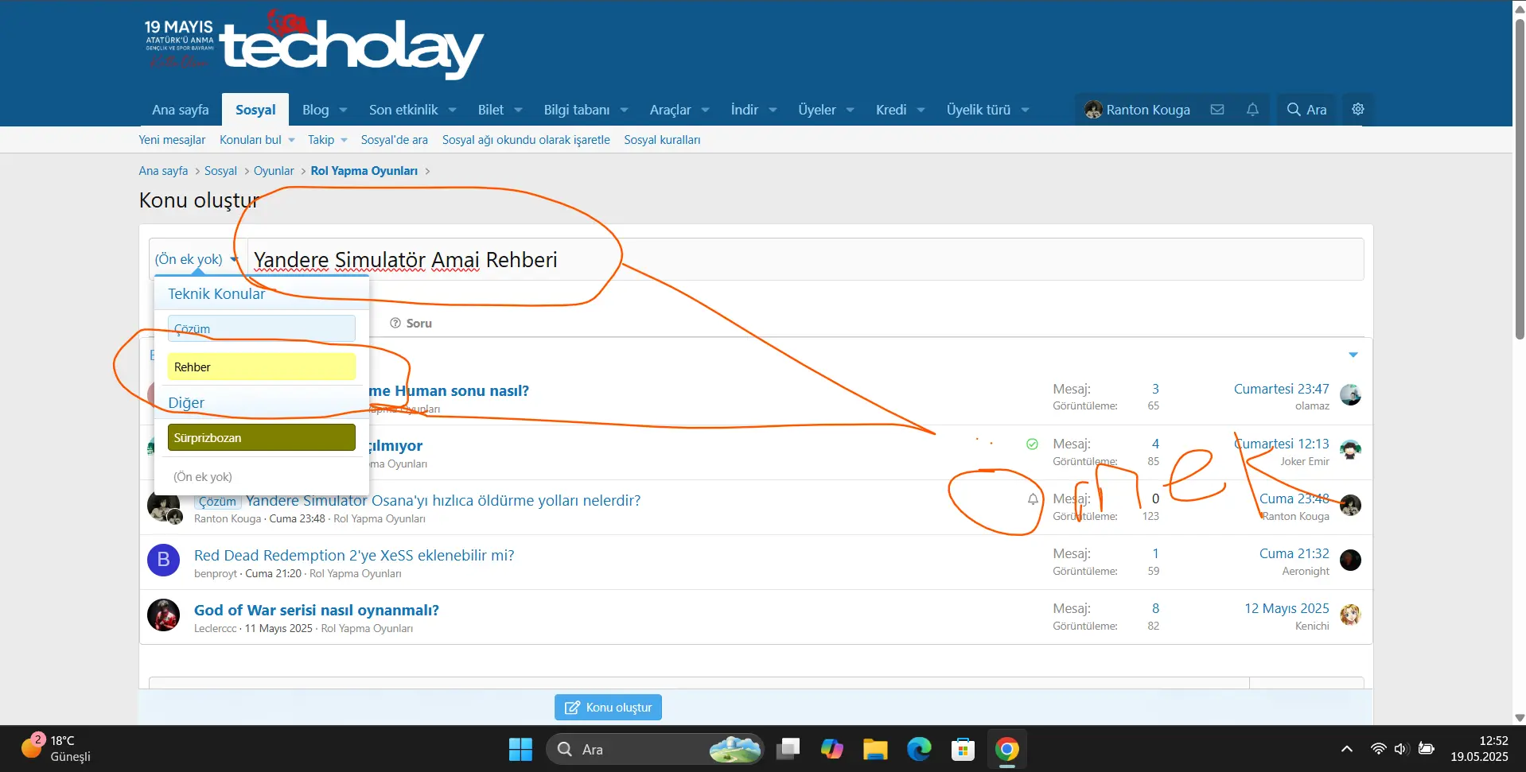Open the Üyelik türü nav item
This screenshot has width=1526, height=772.
978,110
